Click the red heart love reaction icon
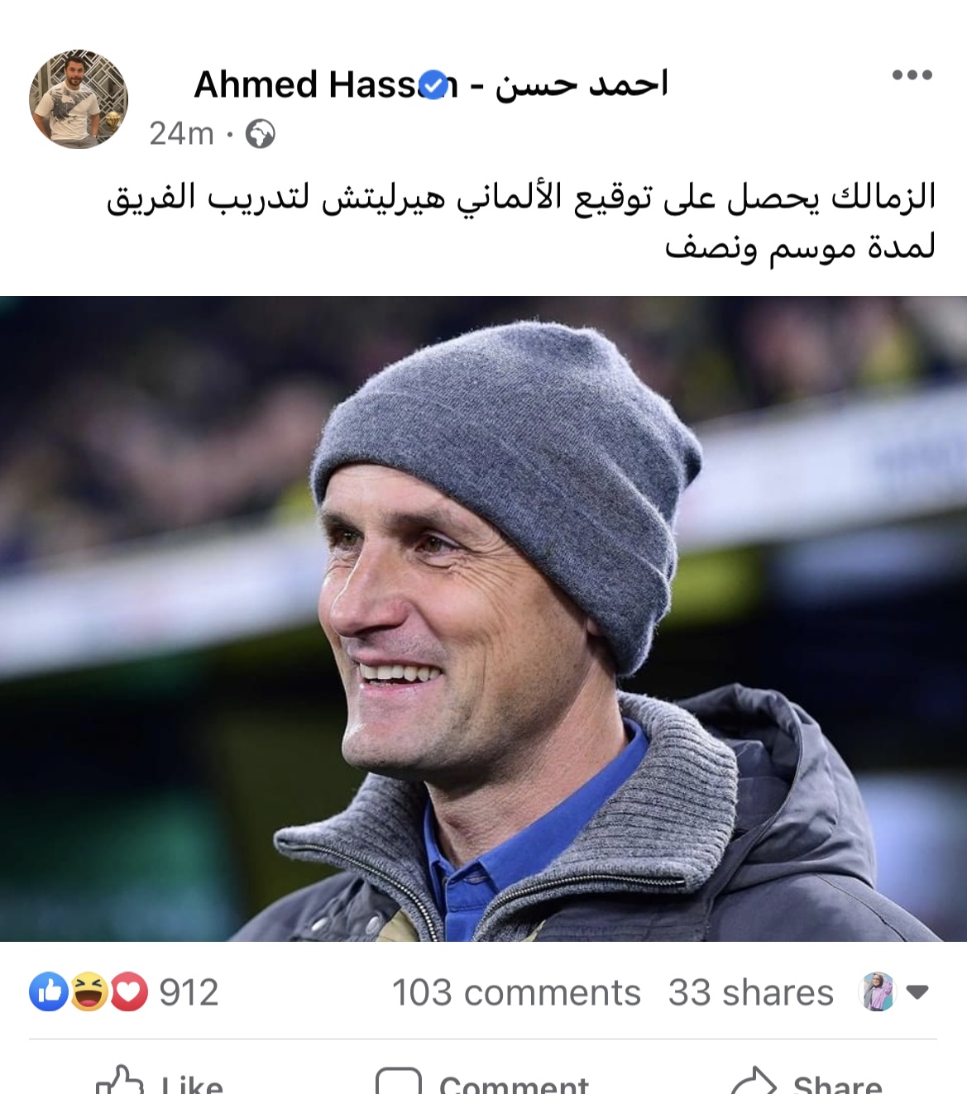 click(128, 991)
